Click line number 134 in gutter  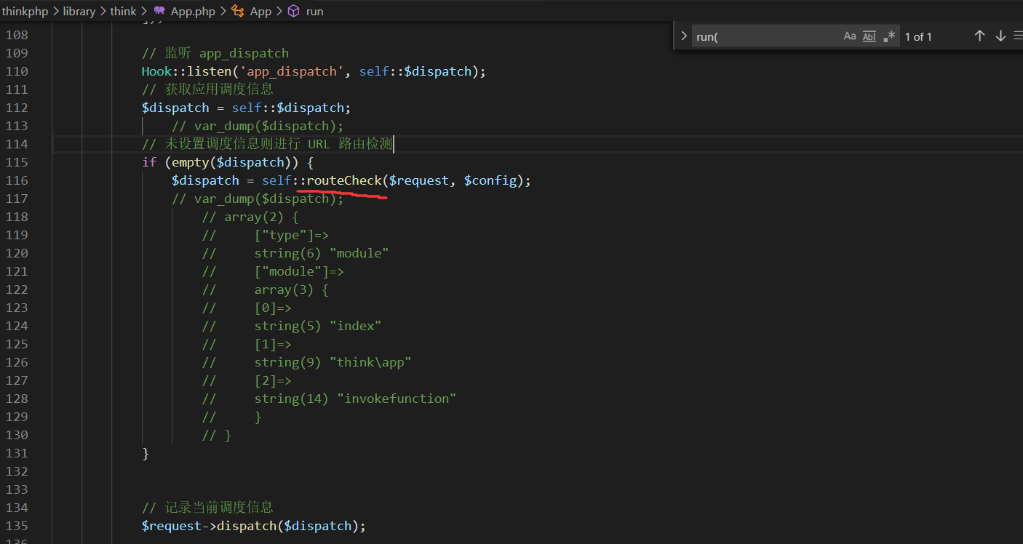(x=16, y=508)
